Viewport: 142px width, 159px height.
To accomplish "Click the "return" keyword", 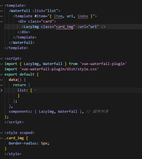I will [19, 85].
